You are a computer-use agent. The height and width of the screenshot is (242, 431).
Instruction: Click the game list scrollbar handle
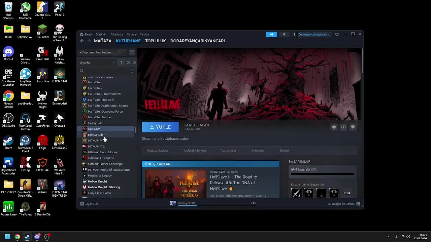coord(135,129)
